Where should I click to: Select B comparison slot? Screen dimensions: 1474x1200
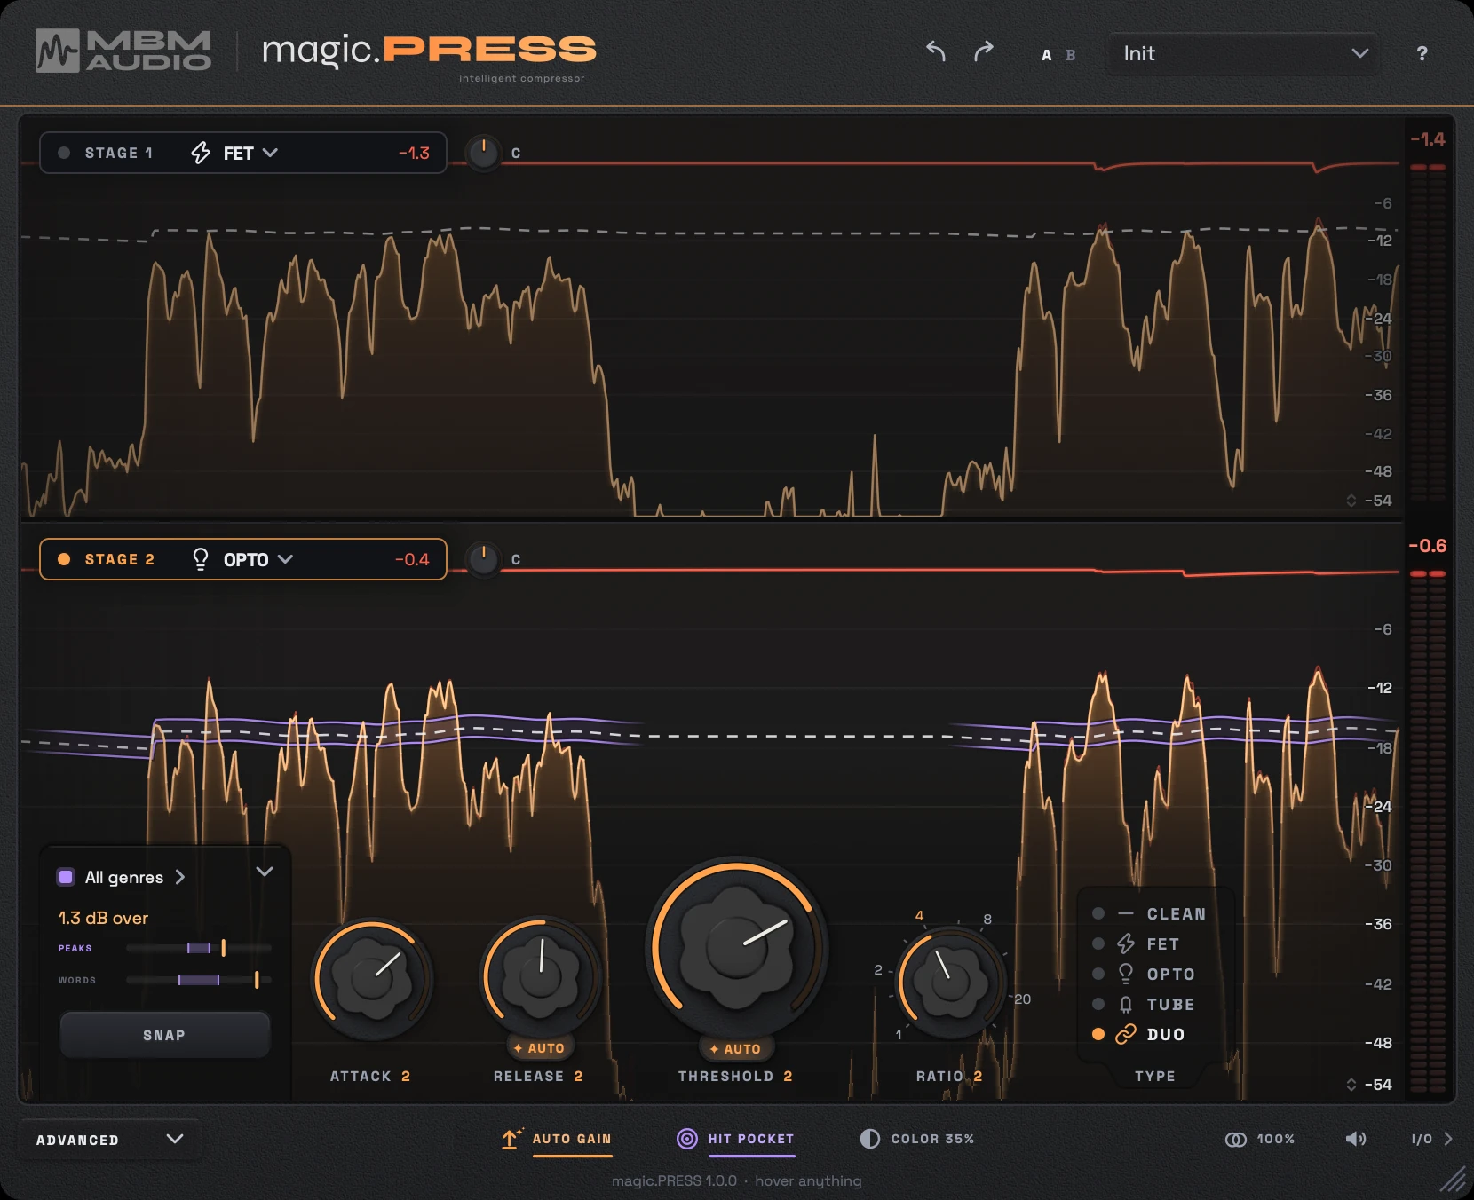click(1071, 55)
